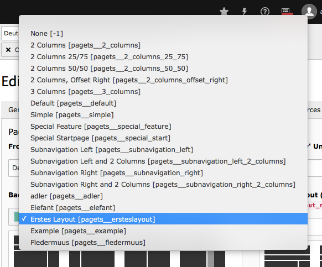Choose 2 Columns 25/75 layout

[x=163, y=56]
